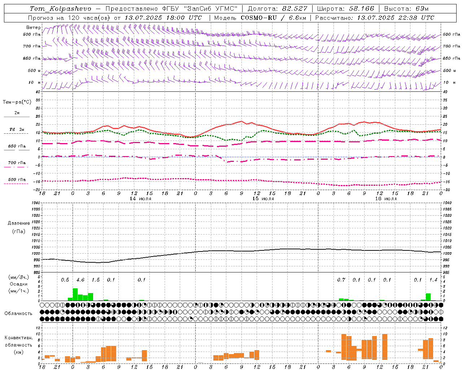Click the 1.5 precipitation amount
462x370 pixels.
tap(96, 280)
